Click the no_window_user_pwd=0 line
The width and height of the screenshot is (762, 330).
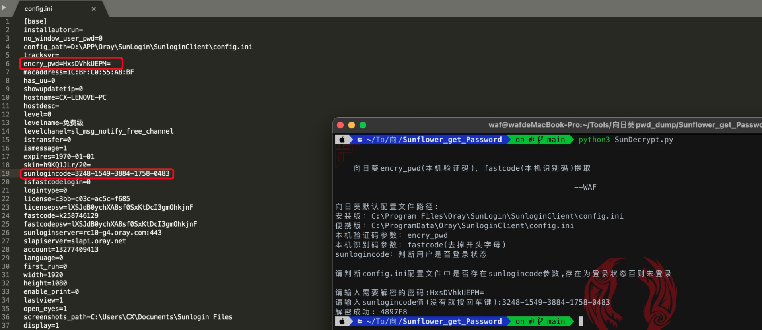[x=63, y=38]
